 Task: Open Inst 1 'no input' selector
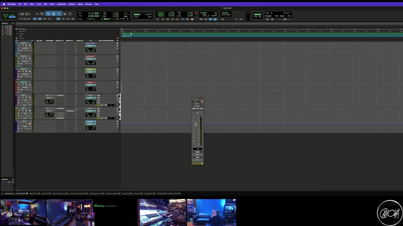pyautogui.click(x=90, y=95)
